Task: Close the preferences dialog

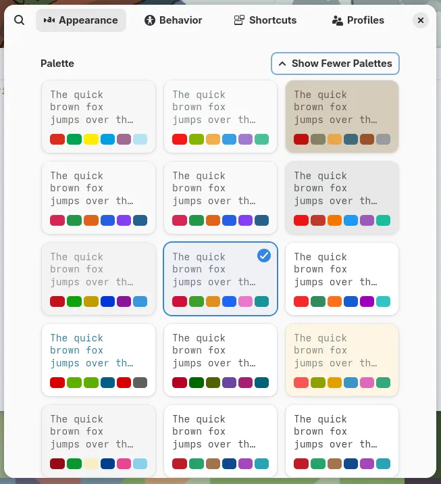Action: tap(421, 20)
